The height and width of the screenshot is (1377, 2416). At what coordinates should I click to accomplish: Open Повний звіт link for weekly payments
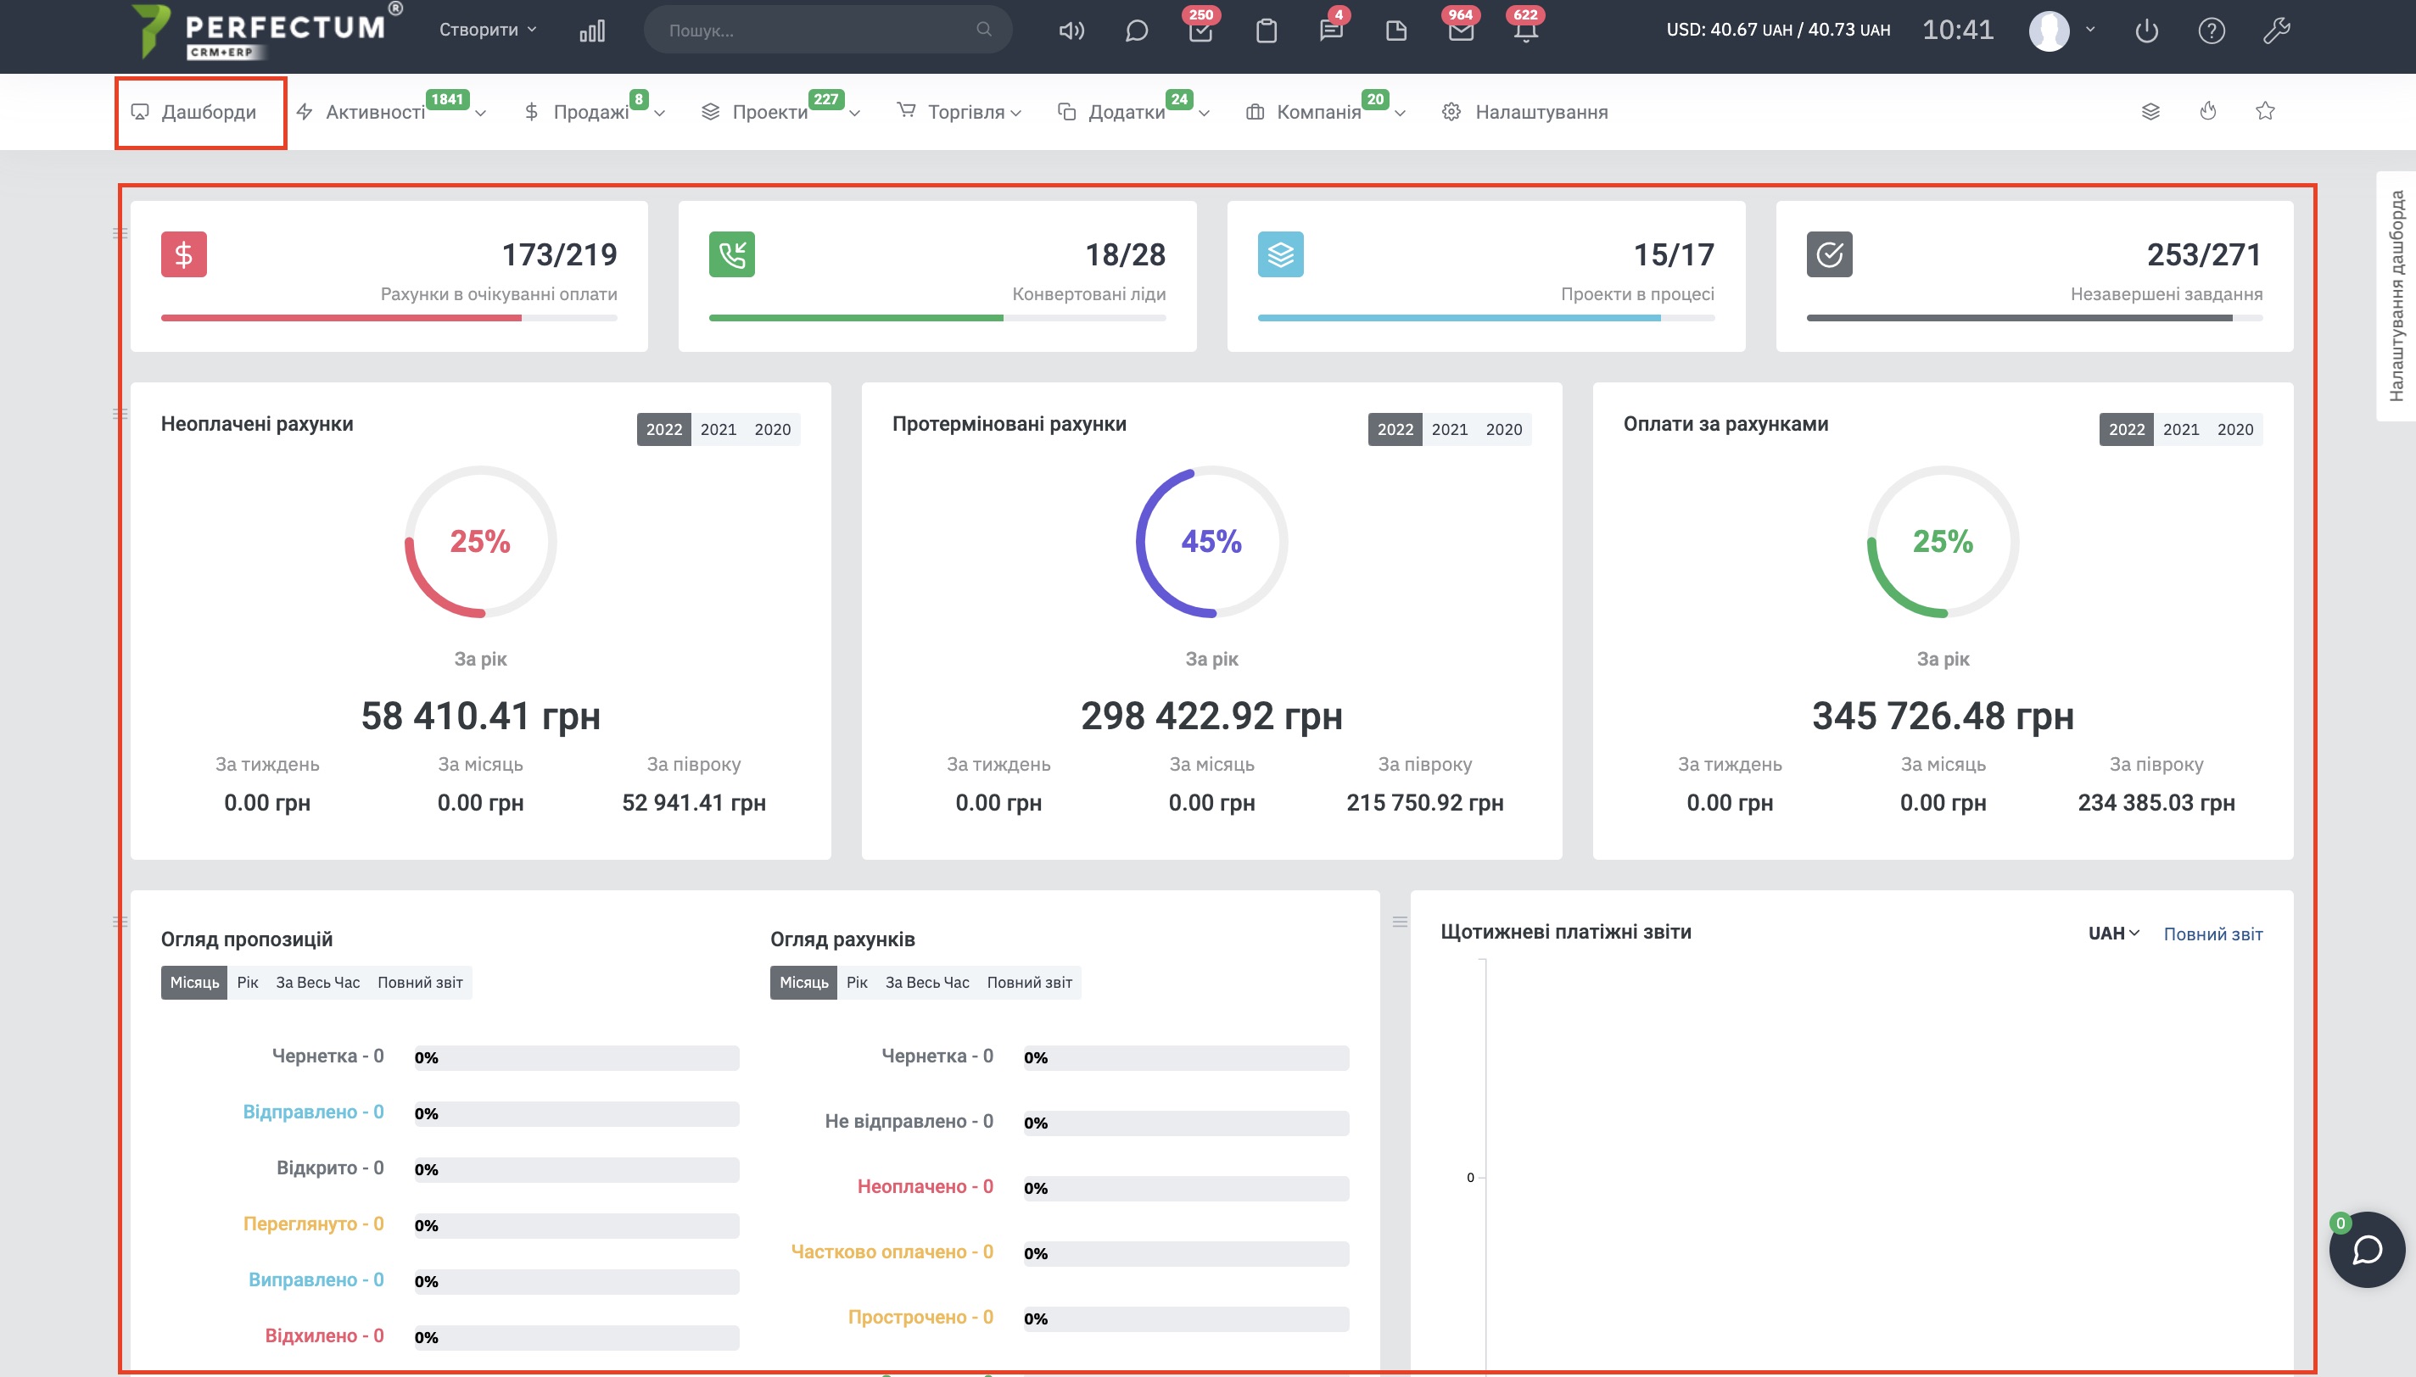[2212, 934]
